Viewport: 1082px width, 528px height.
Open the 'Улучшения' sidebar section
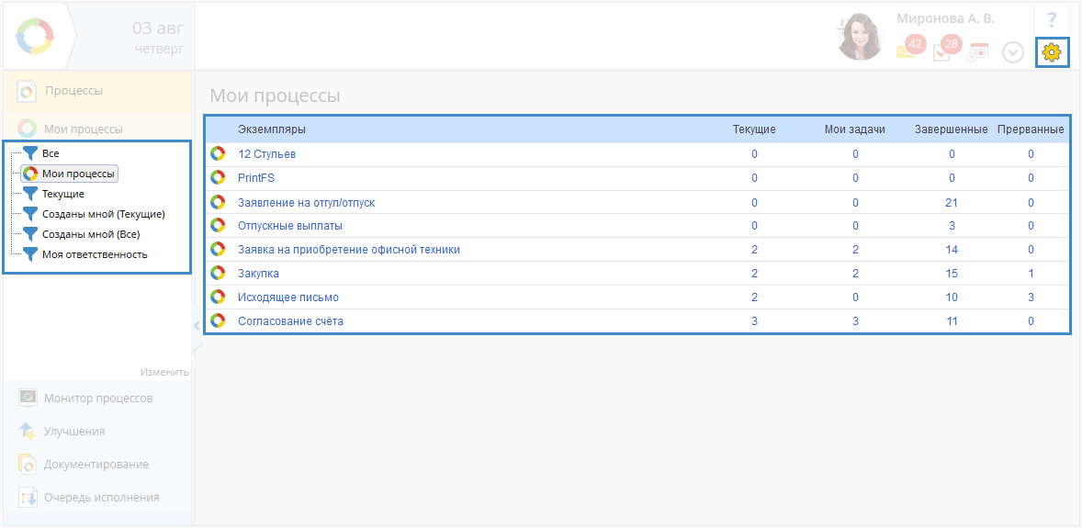click(x=74, y=432)
